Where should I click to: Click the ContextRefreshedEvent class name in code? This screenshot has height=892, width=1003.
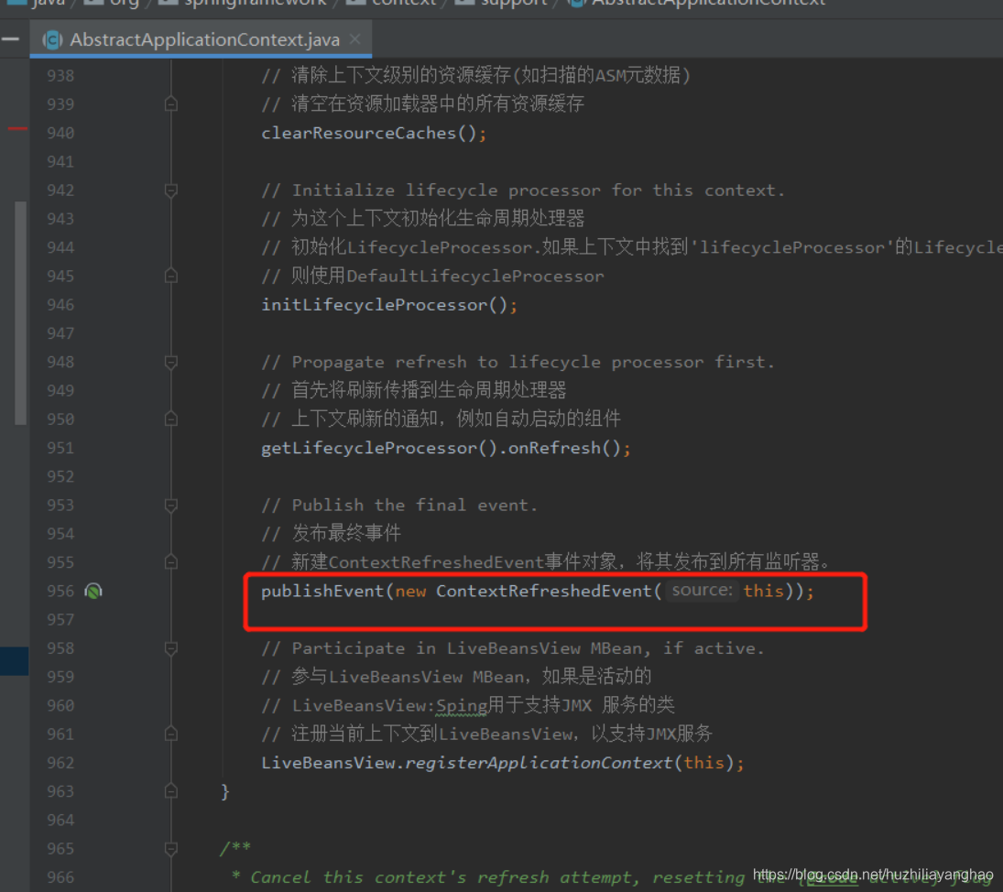tap(544, 591)
